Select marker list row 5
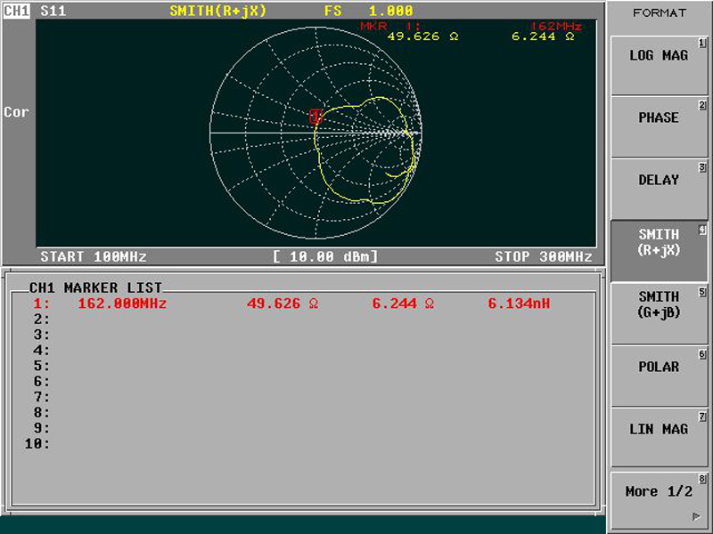Image resolution: width=713 pixels, height=534 pixels. (x=303, y=366)
